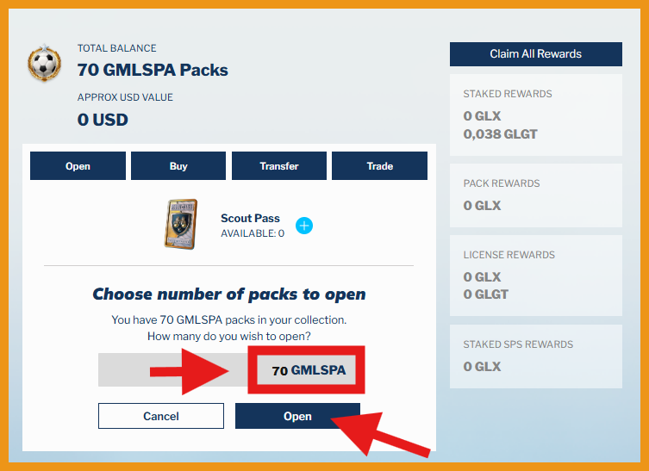Select the Open tab

78,166
